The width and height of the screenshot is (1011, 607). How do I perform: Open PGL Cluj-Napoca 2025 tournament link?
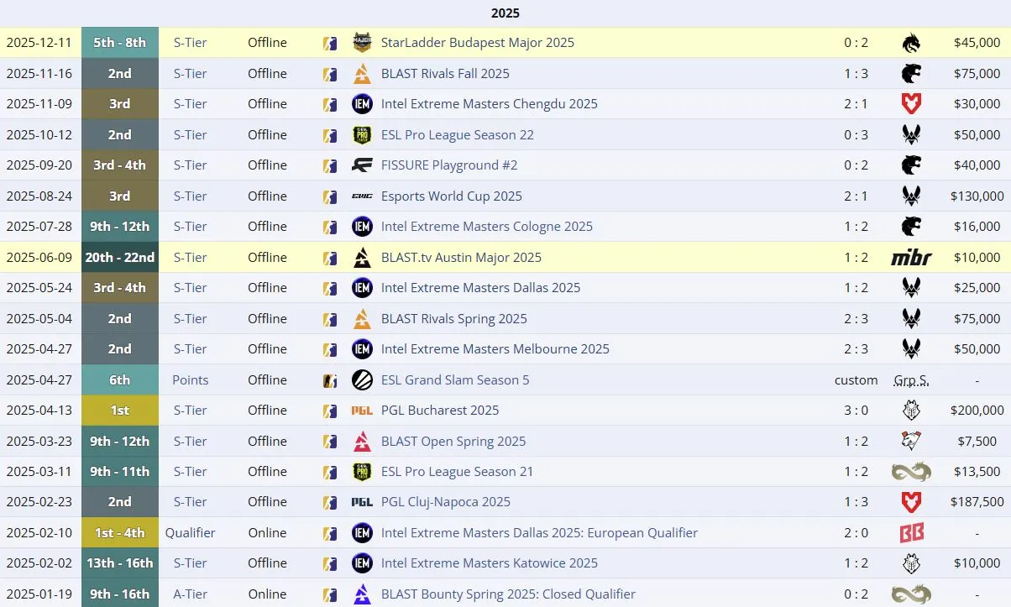tap(446, 502)
